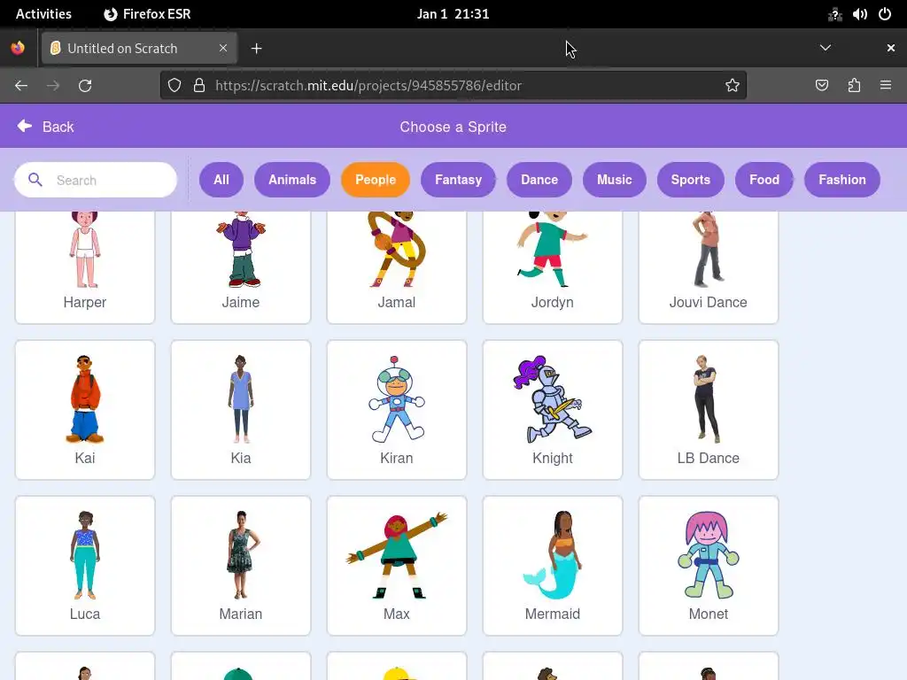Choose the Luca sprite
The height and width of the screenshot is (680, 907).
pos(85,566)
